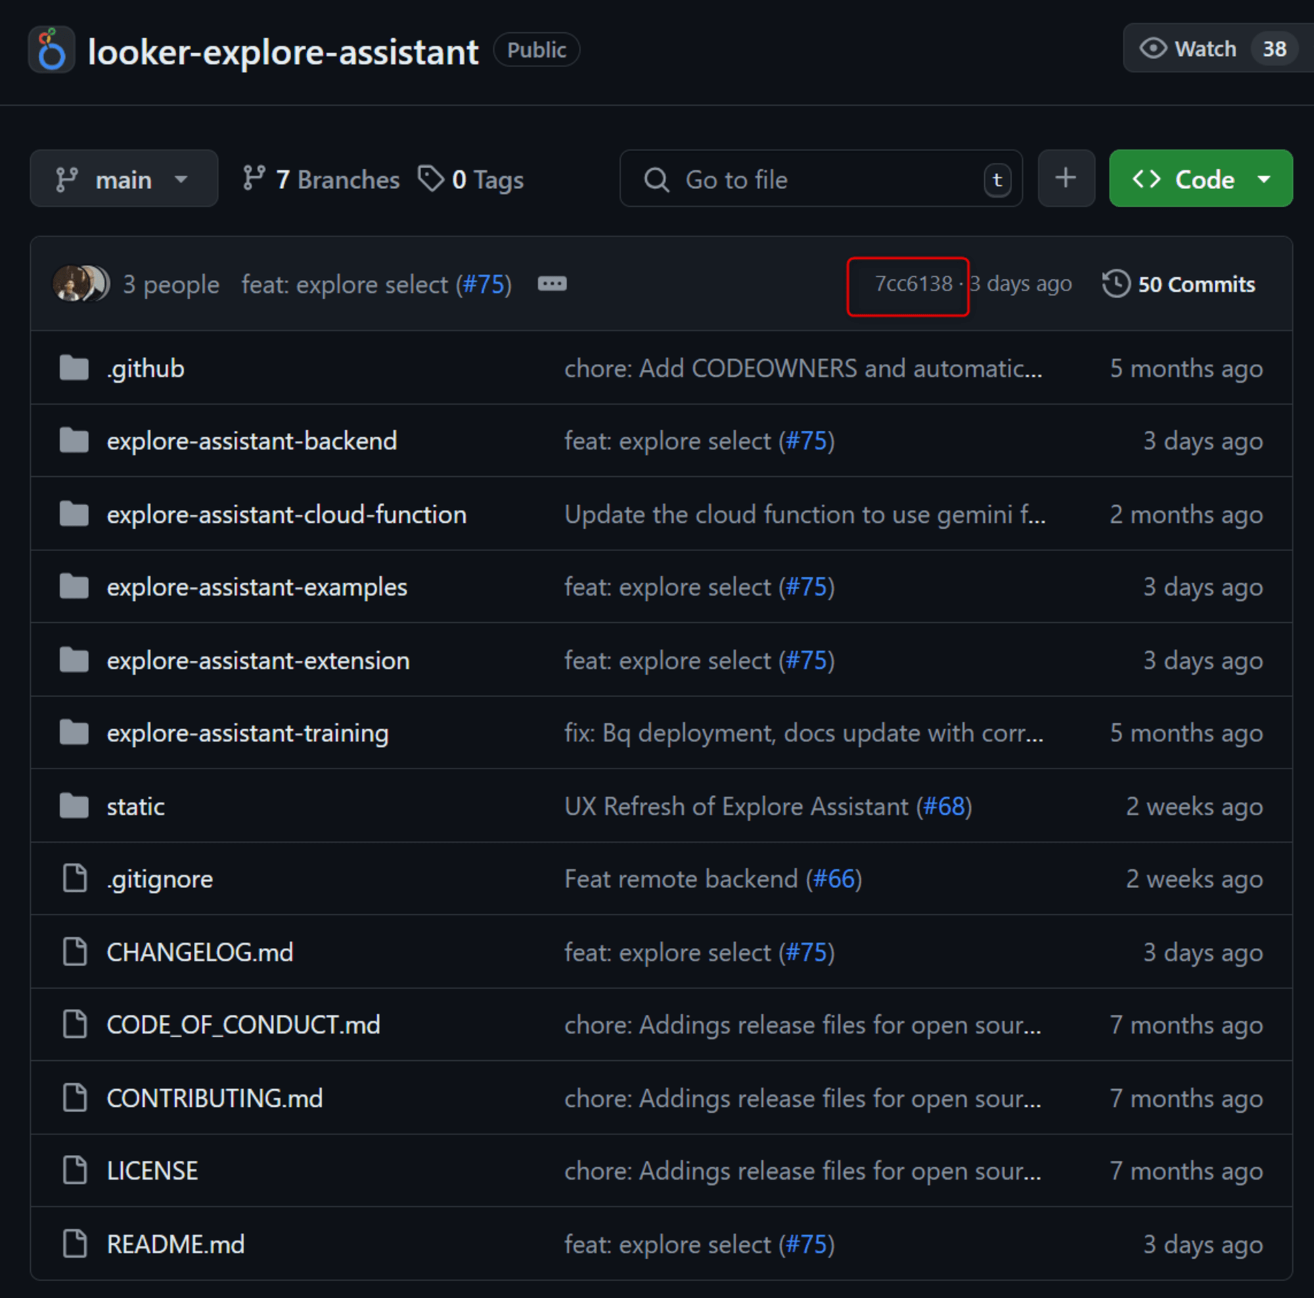This screenshot has height=1298, width=1314.
Task: Open commit hash 7cc6138
Action: 913,284
